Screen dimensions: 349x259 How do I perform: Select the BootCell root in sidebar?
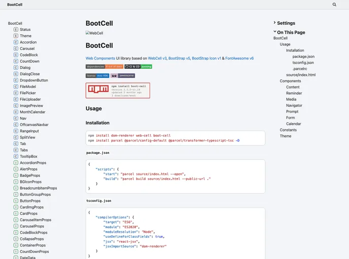coord(15,23)
